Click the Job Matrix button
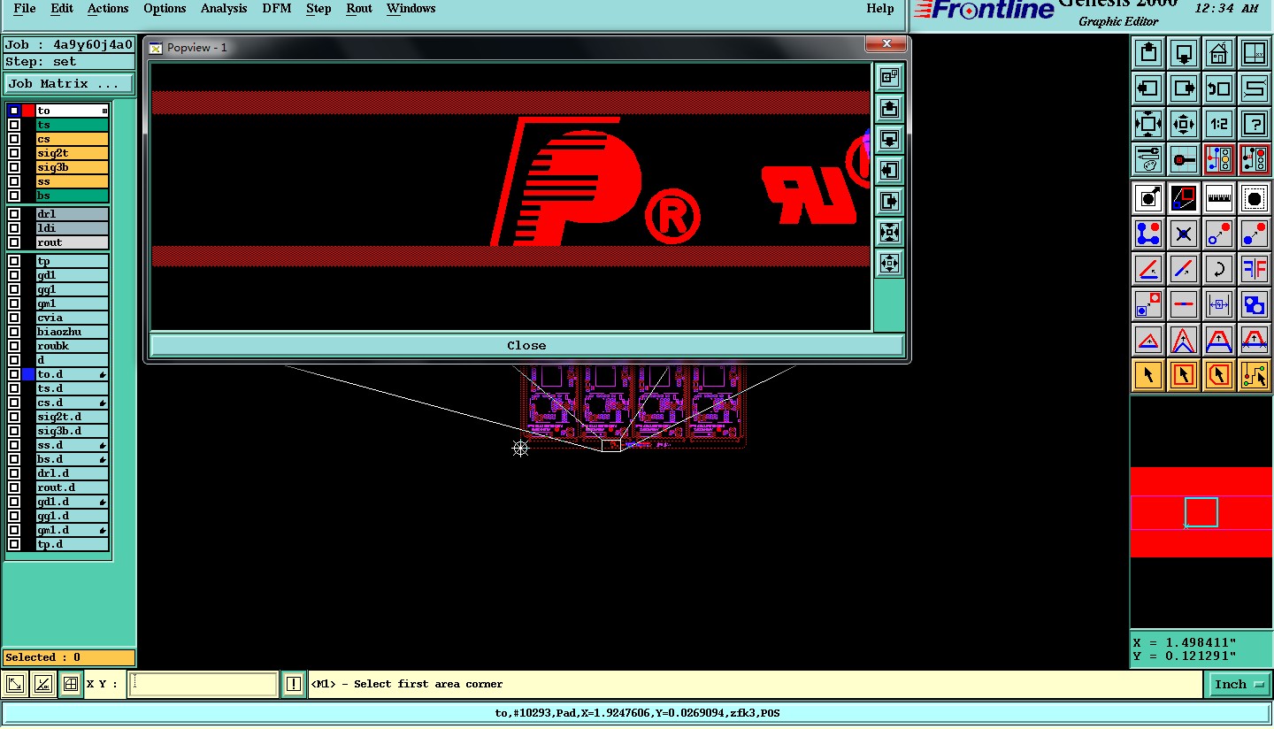Image resolution: width=1274 pixels, height=729 pixels. [69, 84]
